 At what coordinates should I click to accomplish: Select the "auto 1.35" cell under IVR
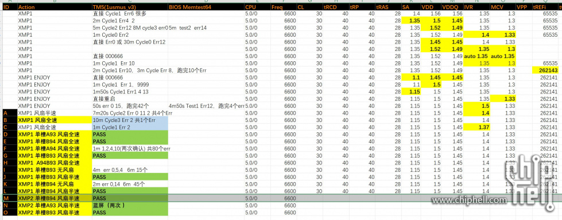tap(476, 56)
